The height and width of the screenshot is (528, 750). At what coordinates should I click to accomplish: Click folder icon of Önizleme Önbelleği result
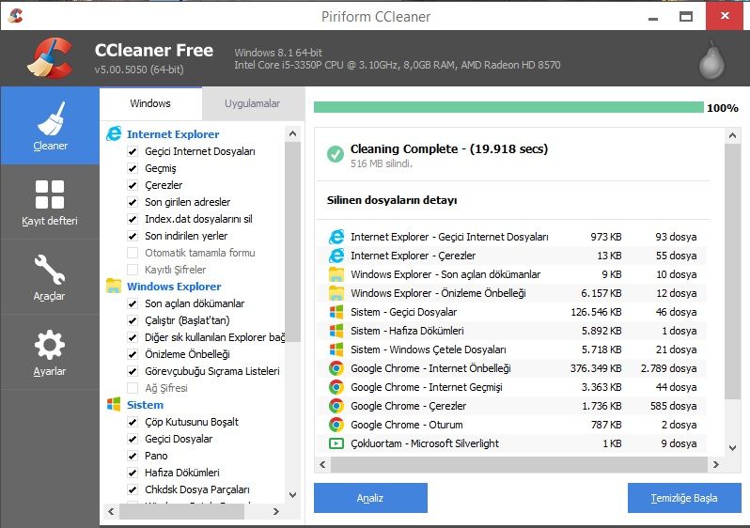(336, 293)
